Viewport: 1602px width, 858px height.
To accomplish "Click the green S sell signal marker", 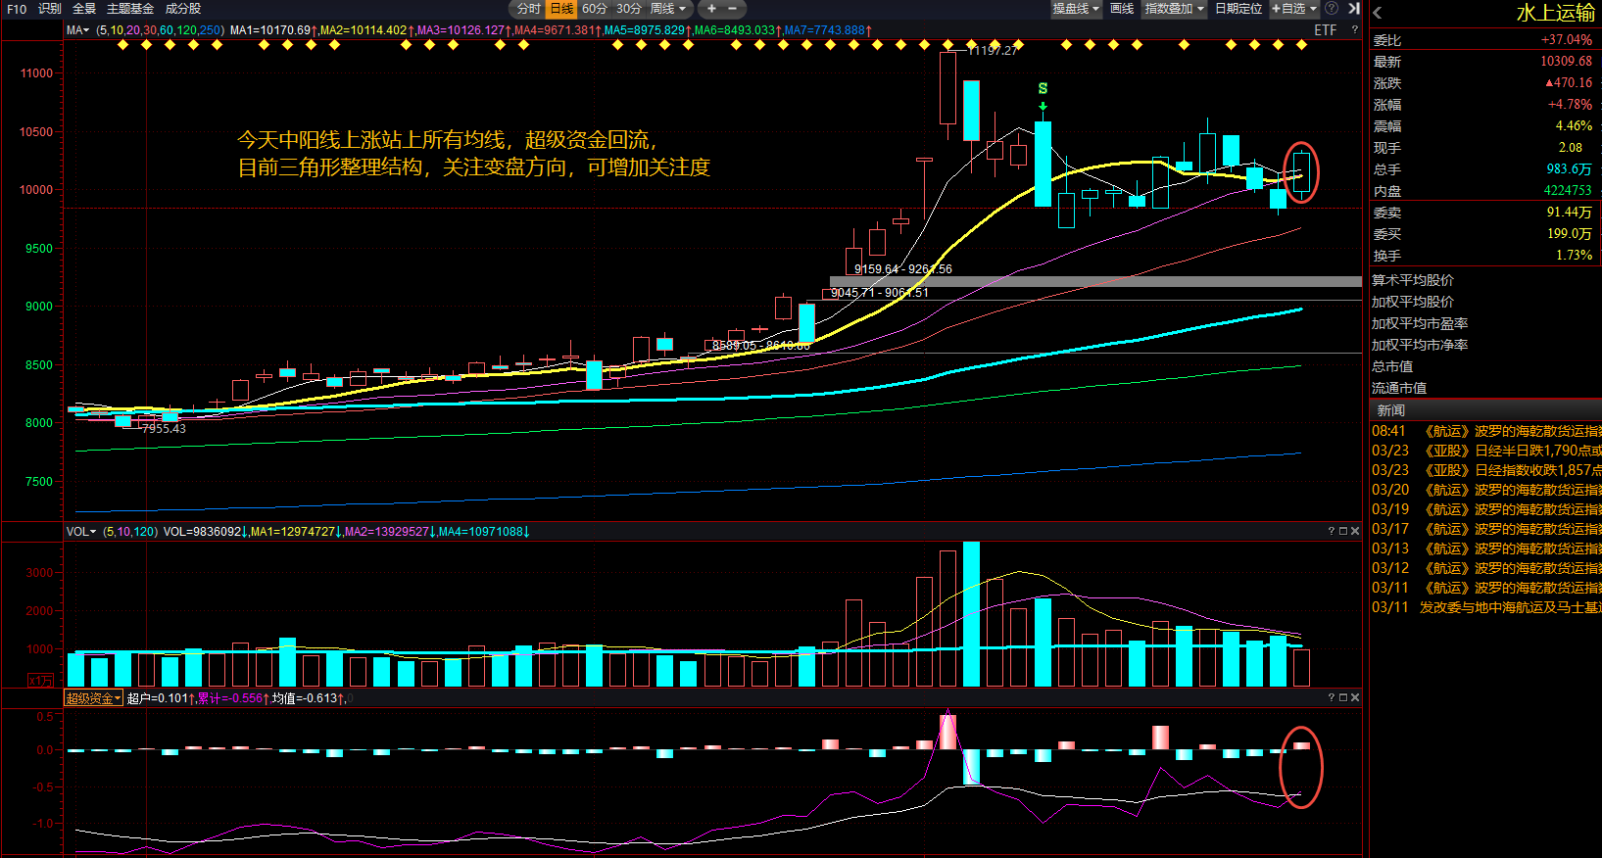I will tap(1043, 89).
